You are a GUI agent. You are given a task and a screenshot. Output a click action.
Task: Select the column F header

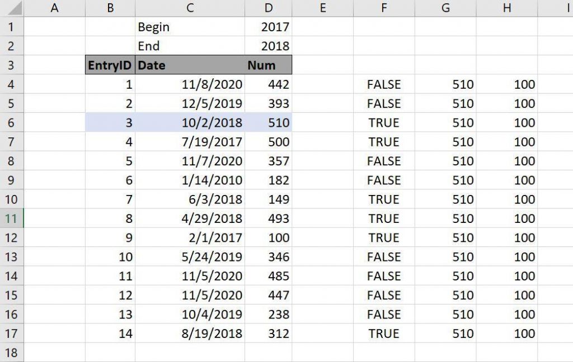pyautogui.click(x=384, y=8)
